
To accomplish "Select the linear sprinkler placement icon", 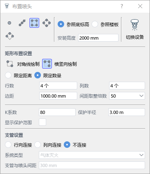I will 22,23.
